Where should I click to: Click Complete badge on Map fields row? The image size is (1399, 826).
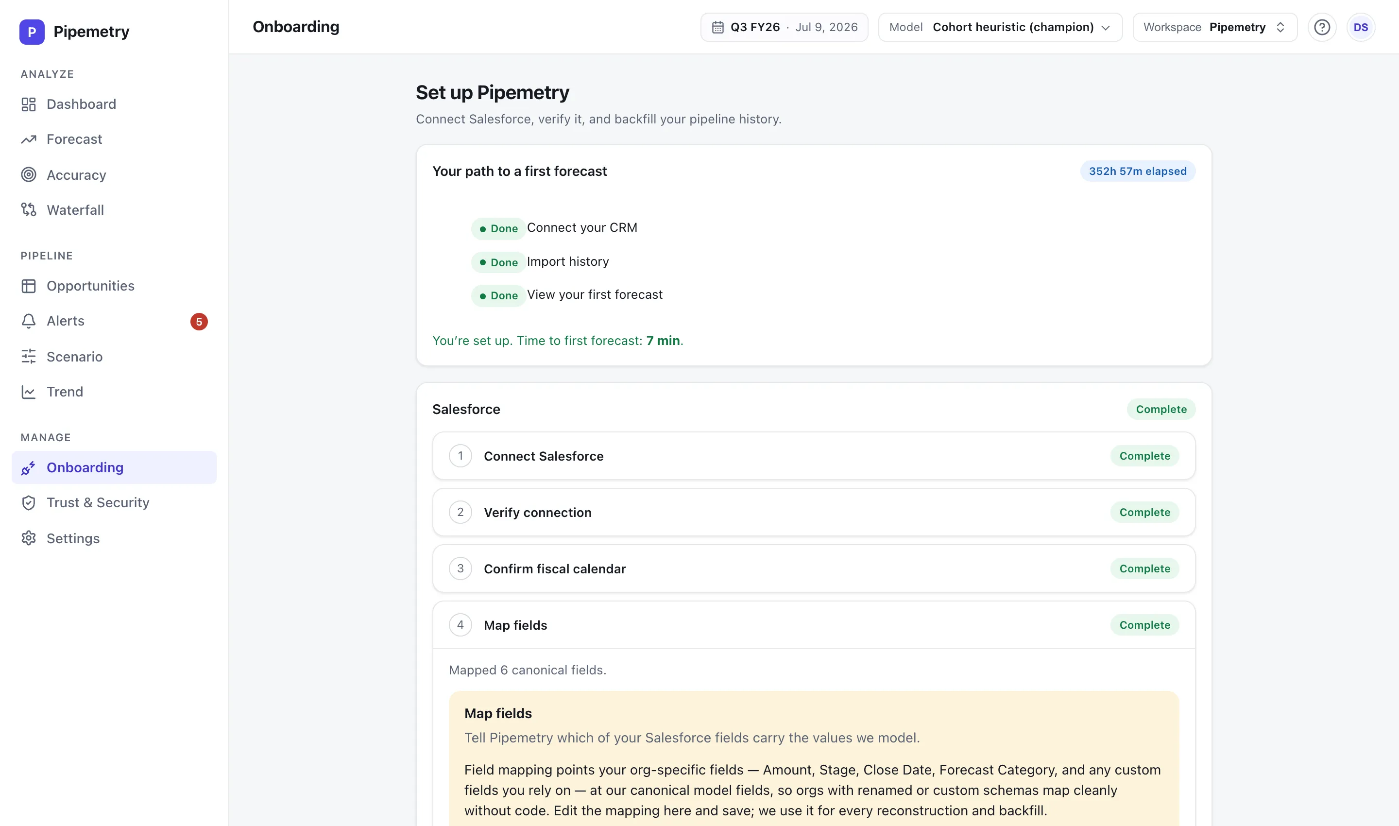1144,625
